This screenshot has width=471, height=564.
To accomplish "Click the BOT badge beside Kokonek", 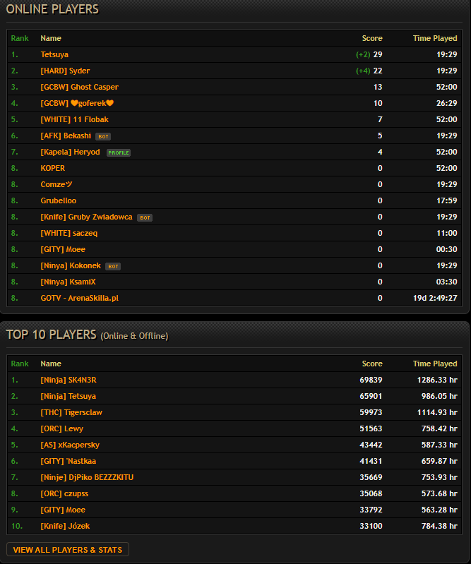I will tap(113, 267).
